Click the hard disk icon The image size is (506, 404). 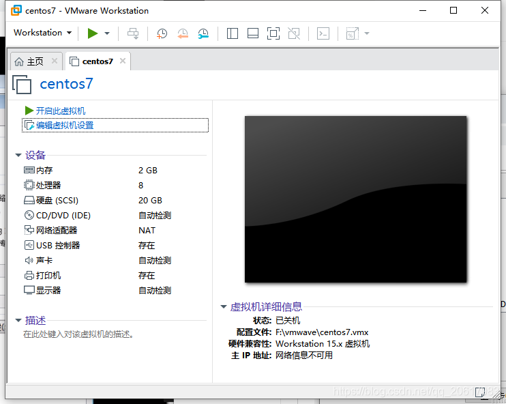coord(29,200)
